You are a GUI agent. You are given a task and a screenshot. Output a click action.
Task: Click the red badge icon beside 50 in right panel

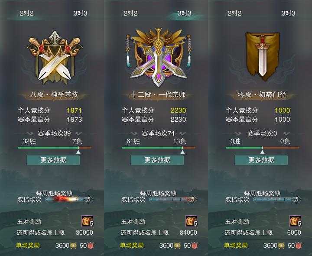tap(298, 246)
